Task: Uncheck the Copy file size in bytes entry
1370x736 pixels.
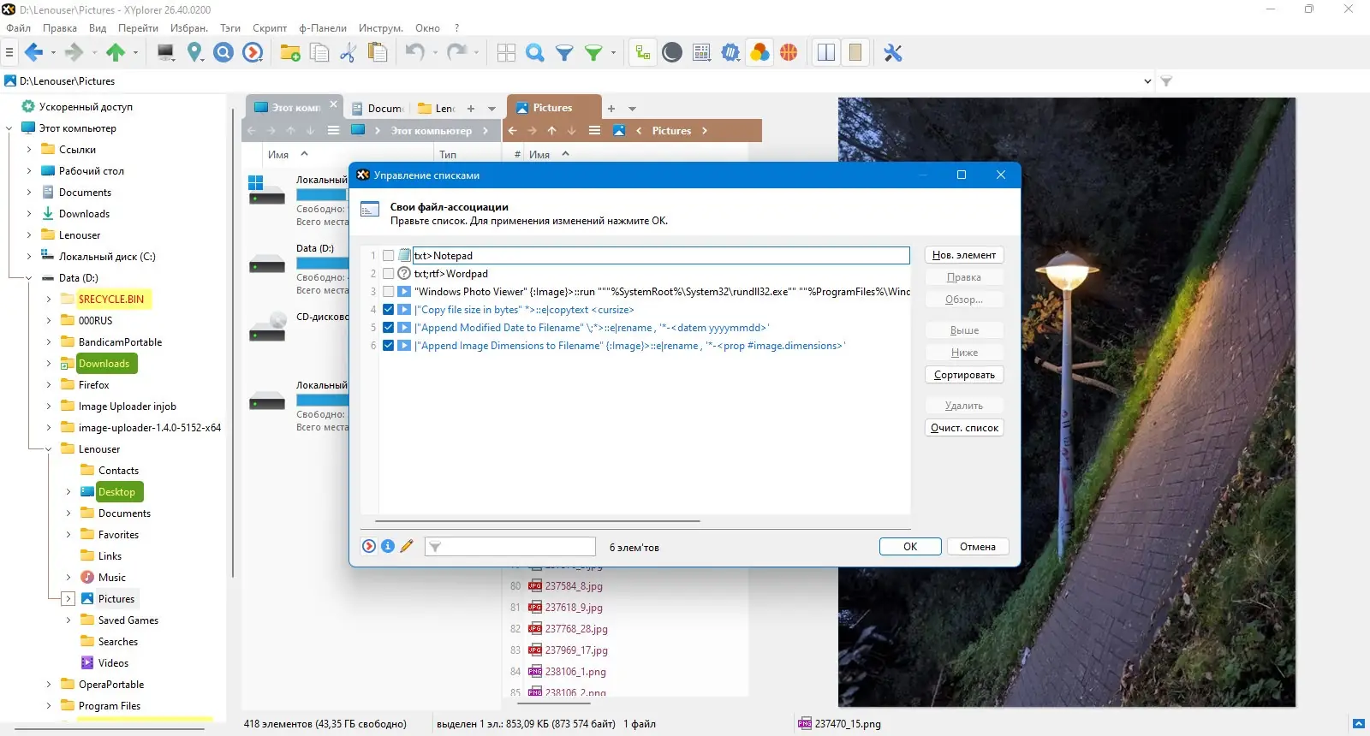Action: point(389,310)
